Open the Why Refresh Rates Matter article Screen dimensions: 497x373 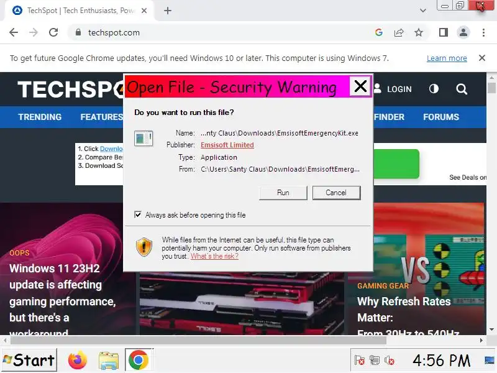408,316
